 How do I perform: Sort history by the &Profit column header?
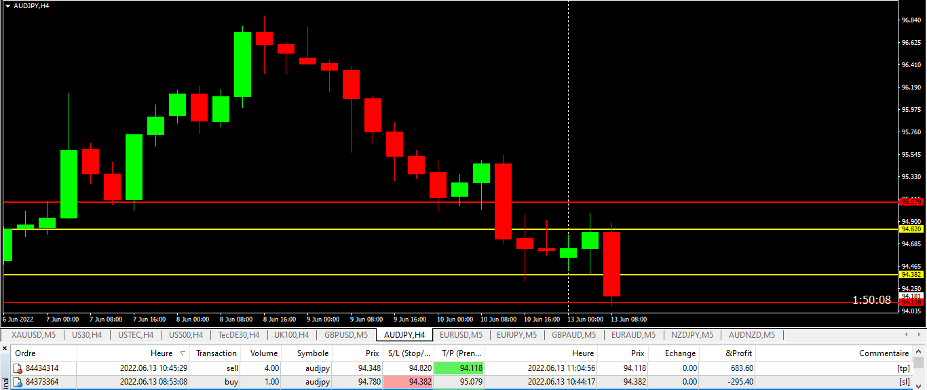coord(727,353)
